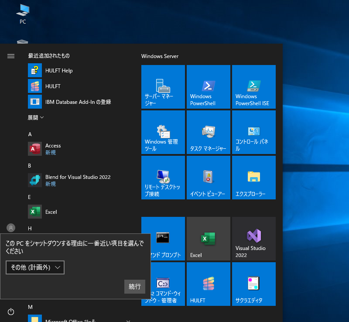Click the letter M section header
This screenshot has width=349, height=322.
[x=30, y=307]
